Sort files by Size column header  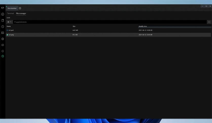[x=74, y=26]
